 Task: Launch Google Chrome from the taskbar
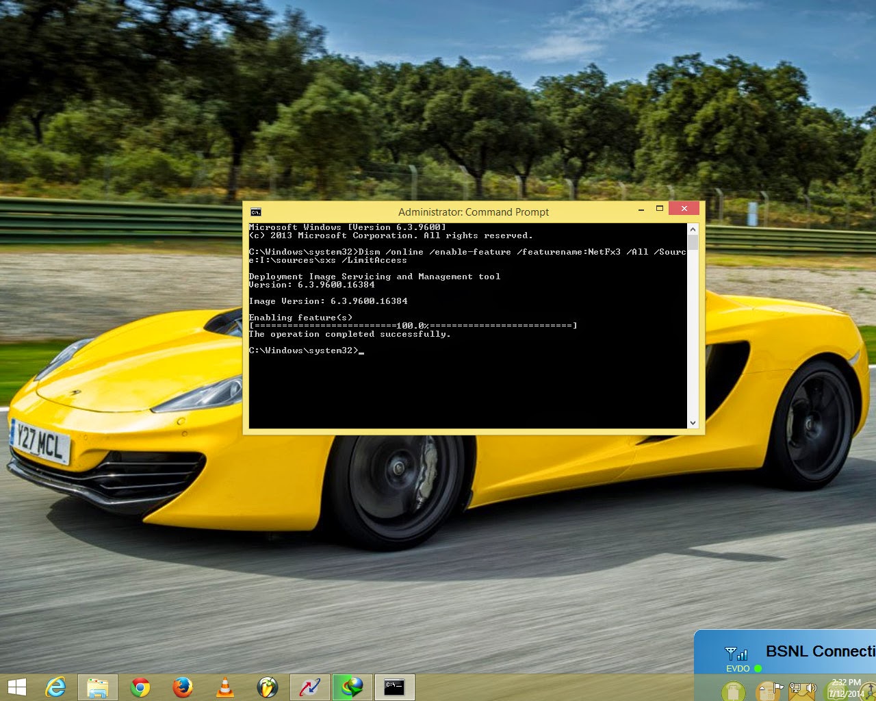(x=140, y=687)
